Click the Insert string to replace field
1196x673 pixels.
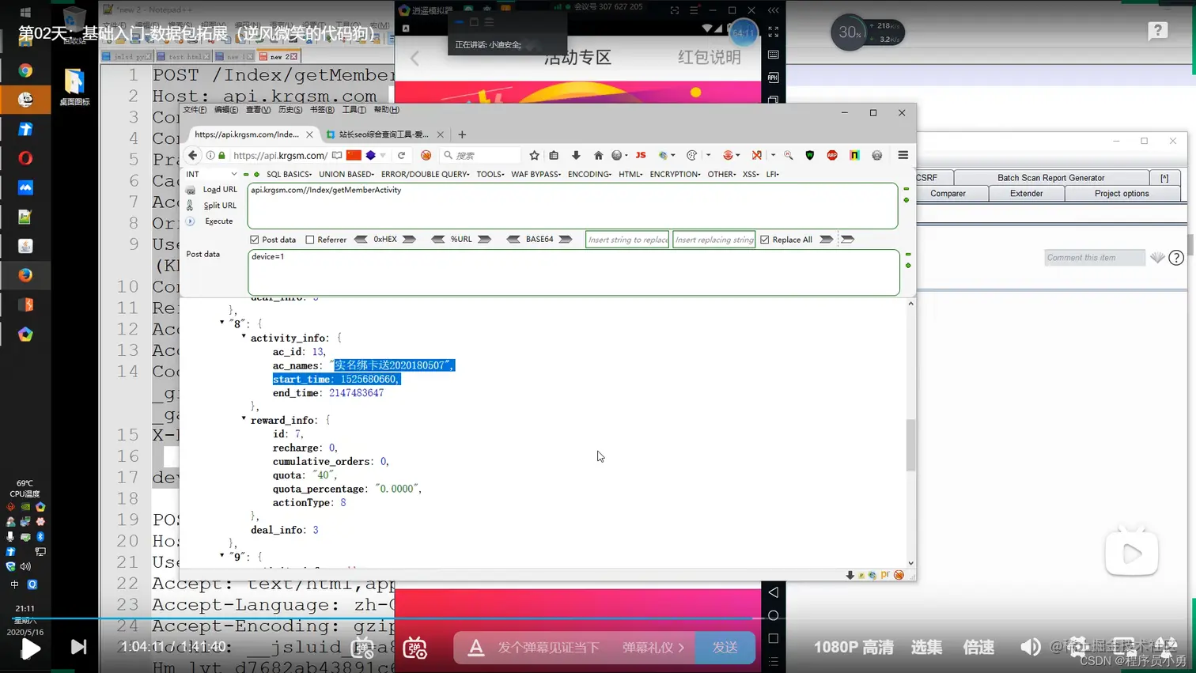(627, 240)
